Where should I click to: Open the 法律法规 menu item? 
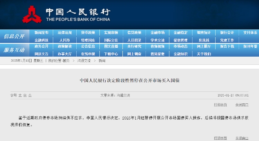pos(65,33)
